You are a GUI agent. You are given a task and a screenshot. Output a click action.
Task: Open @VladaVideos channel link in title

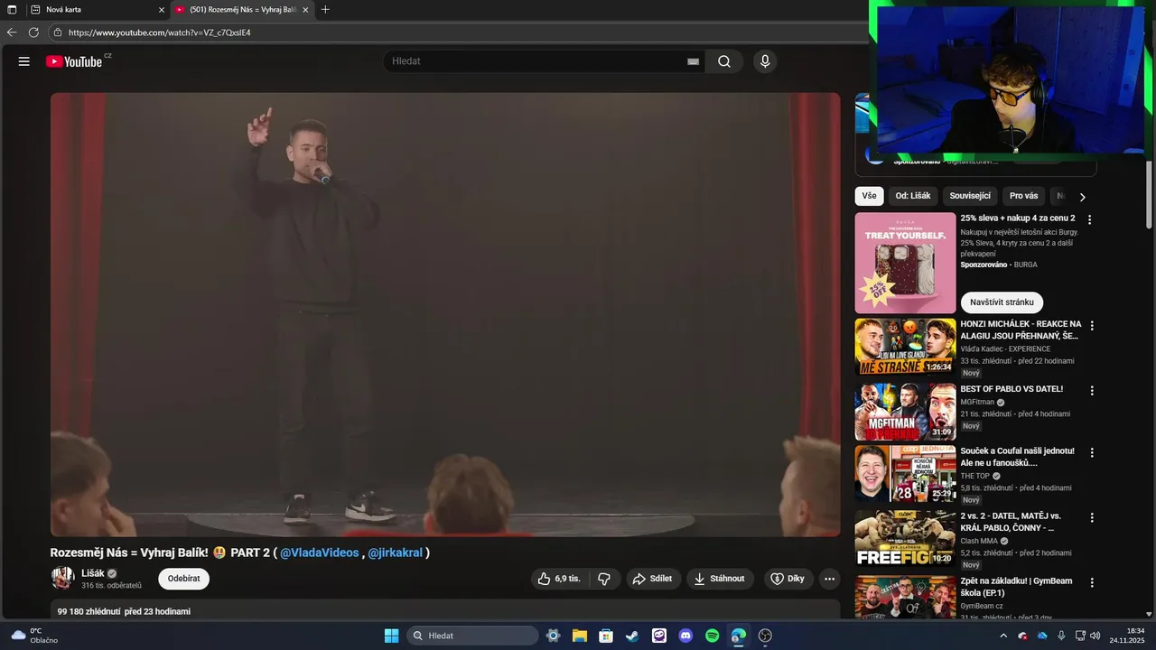tap(319, 552)
